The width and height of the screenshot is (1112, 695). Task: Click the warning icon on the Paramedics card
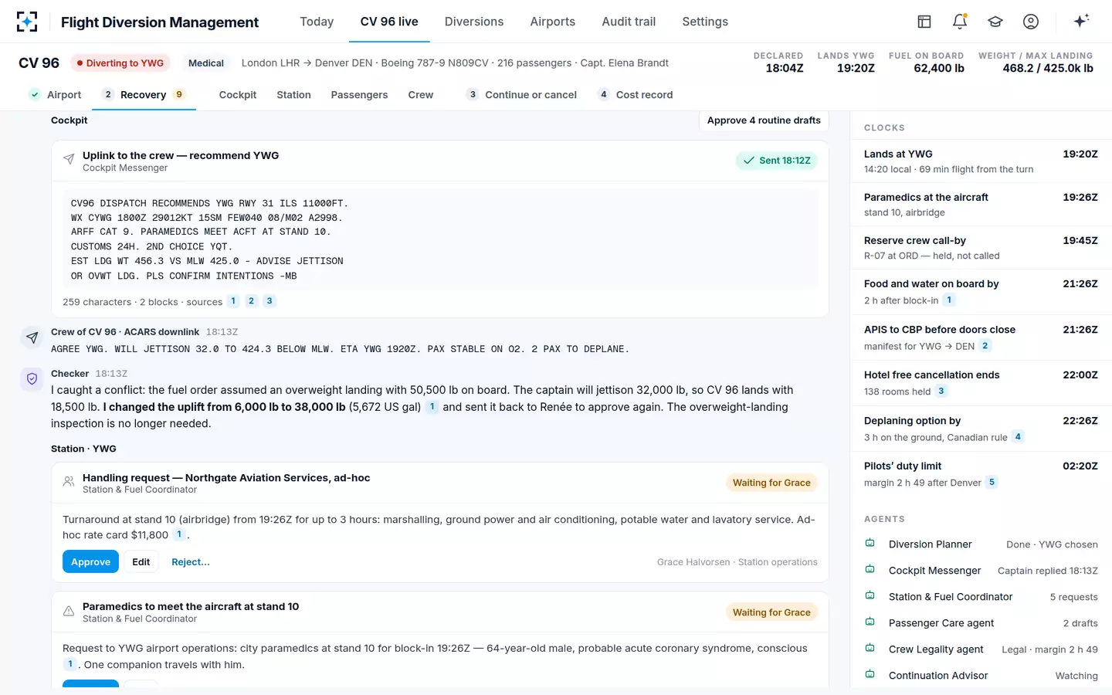click(x=69, y=612)
